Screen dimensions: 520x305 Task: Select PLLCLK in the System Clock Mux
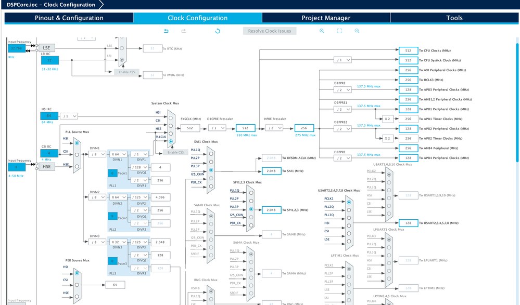(x=171, y=141)
